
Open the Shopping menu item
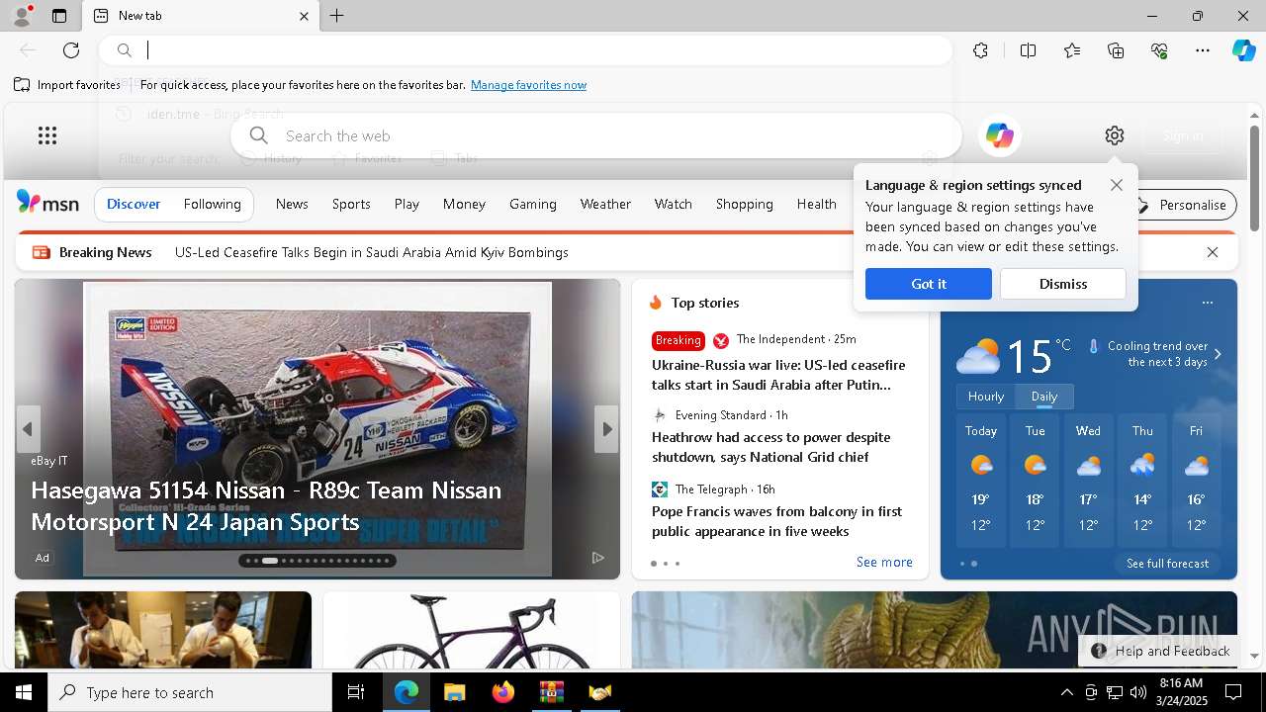744,204
